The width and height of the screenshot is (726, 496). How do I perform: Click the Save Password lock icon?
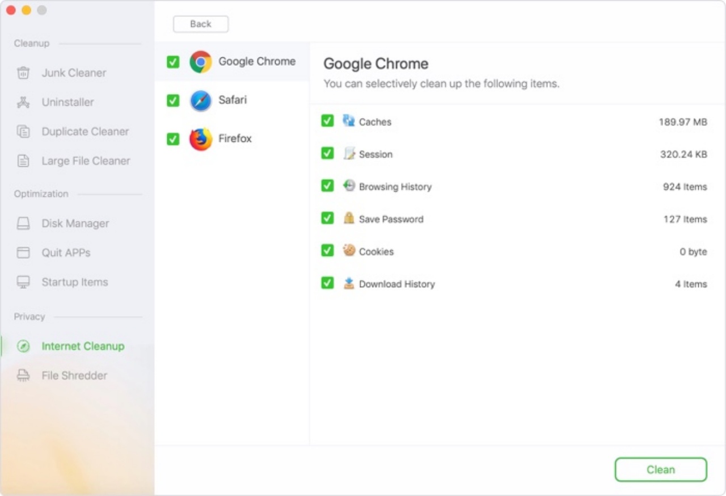[349, 218]
